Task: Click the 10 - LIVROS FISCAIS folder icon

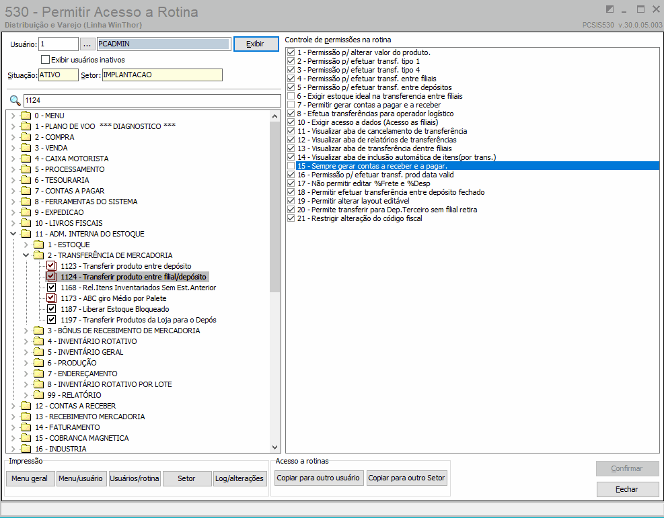Action: [x=26, y=223]
